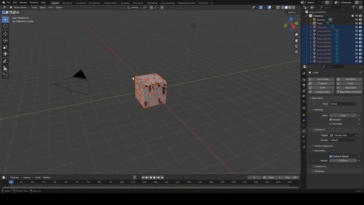Open the Global orientation dropdown

(134, 7)
